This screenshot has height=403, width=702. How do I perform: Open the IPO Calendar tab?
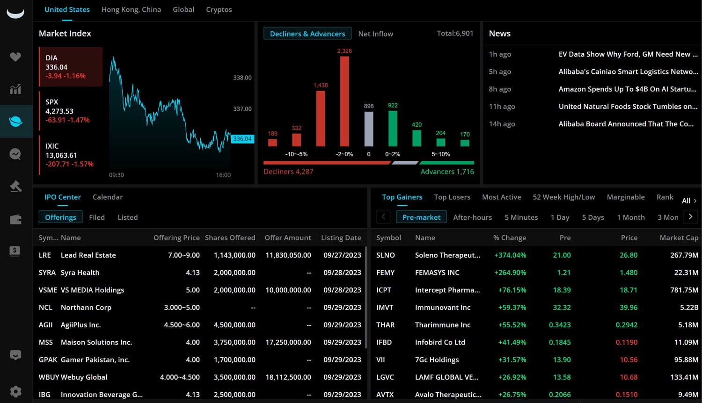point(108,197)
